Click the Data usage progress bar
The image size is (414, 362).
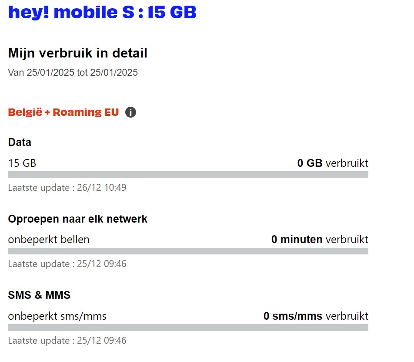click(188, 175)
